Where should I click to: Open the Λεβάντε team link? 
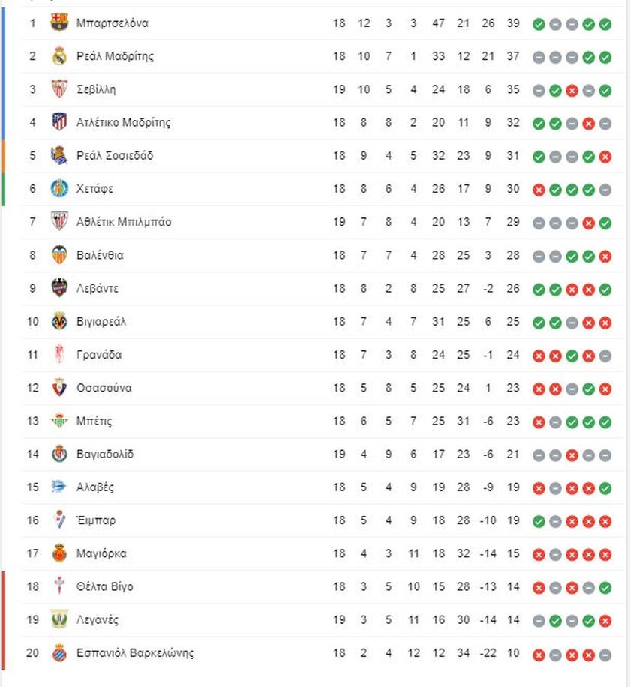click(x=97, y=288)
